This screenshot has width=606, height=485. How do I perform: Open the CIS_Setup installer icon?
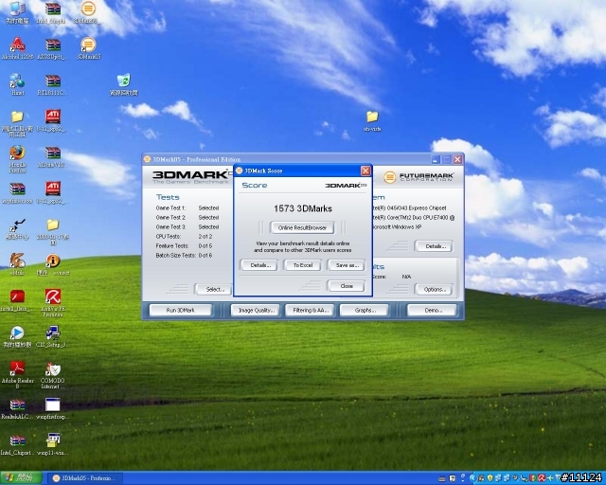tap(53, 336)
